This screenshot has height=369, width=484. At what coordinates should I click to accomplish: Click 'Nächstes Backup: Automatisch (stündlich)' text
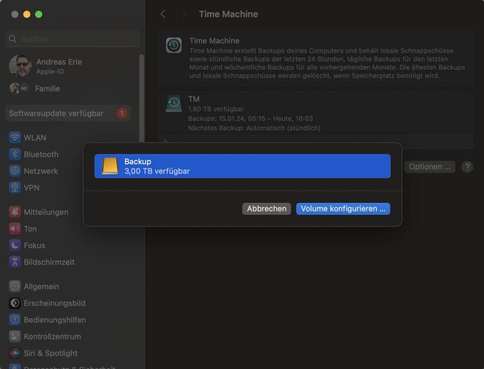(x=254, y=128)
